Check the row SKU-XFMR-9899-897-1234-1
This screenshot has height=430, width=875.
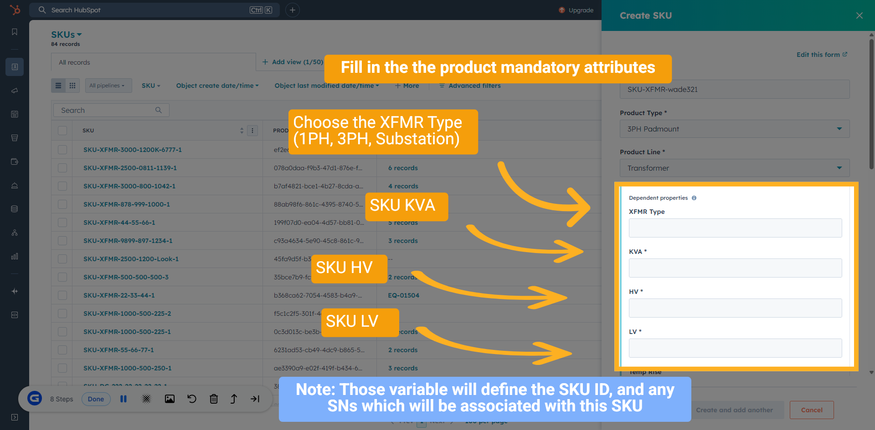tap(62, 241)
